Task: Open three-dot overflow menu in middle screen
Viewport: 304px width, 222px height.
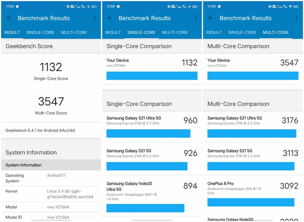Action: pyautogui.click(x=196, y=18)
